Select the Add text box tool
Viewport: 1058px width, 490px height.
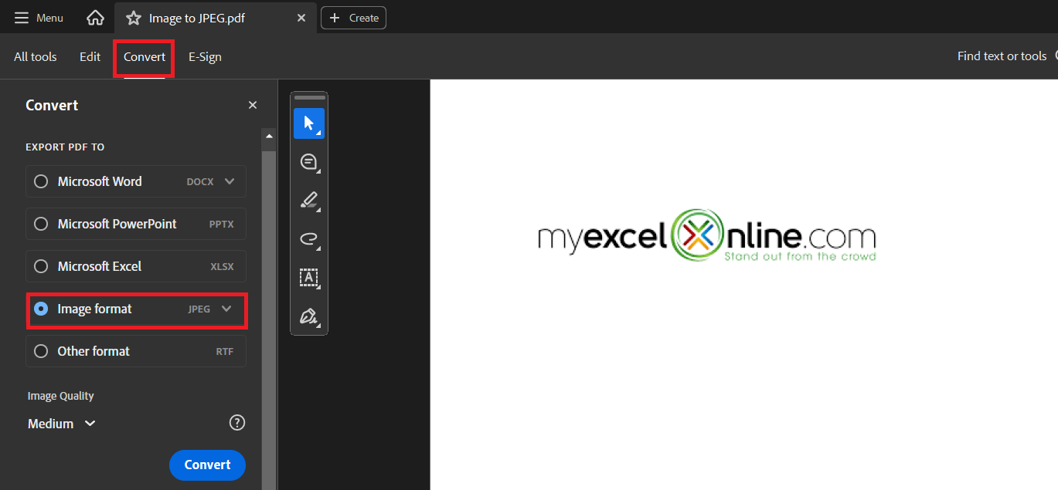[309, 278]
